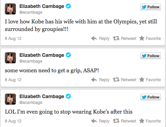Click Retweet icon on groupies tweet
166x127 pixels.
tap(116, 38)
